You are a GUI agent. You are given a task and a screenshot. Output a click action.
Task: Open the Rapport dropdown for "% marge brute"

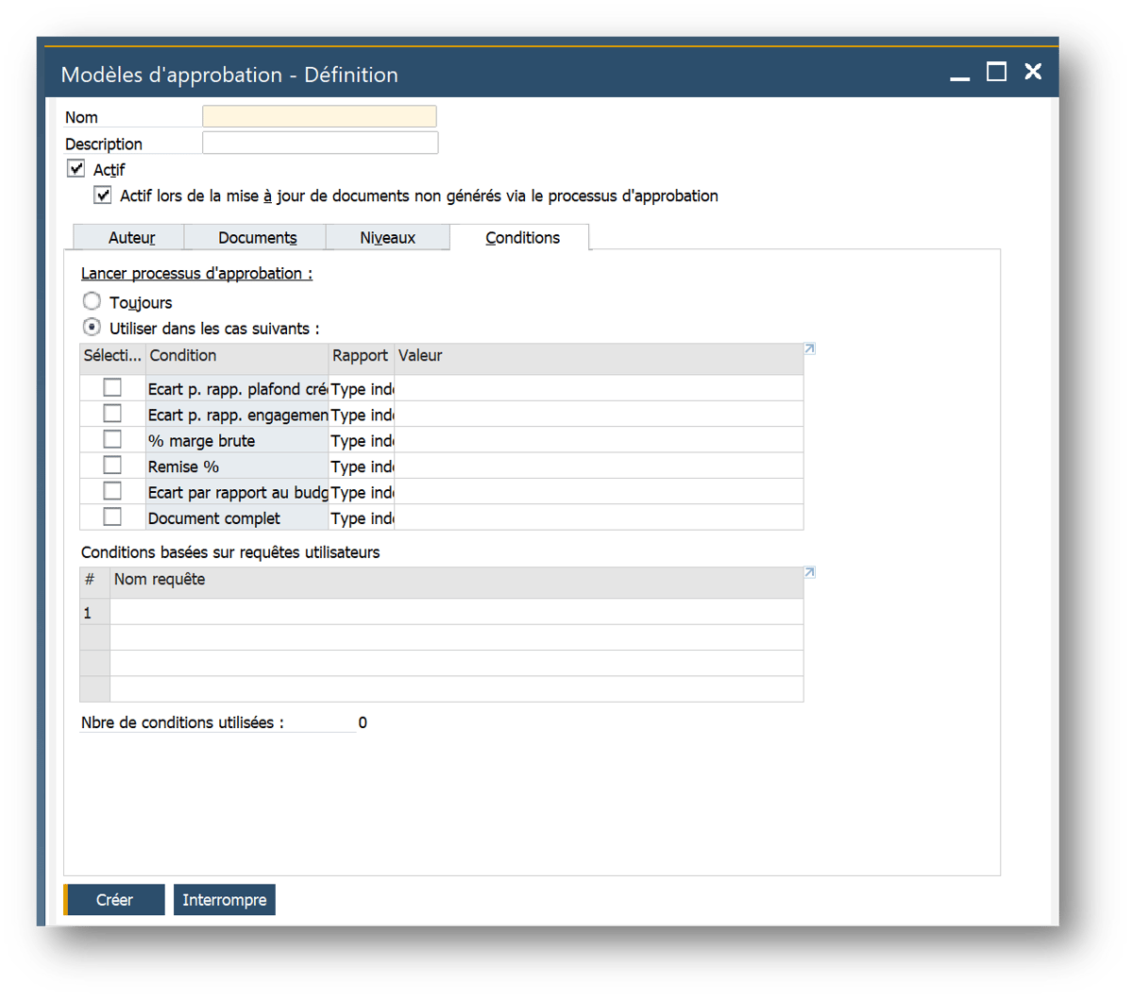pyautogui.click(x=362, y=439)
